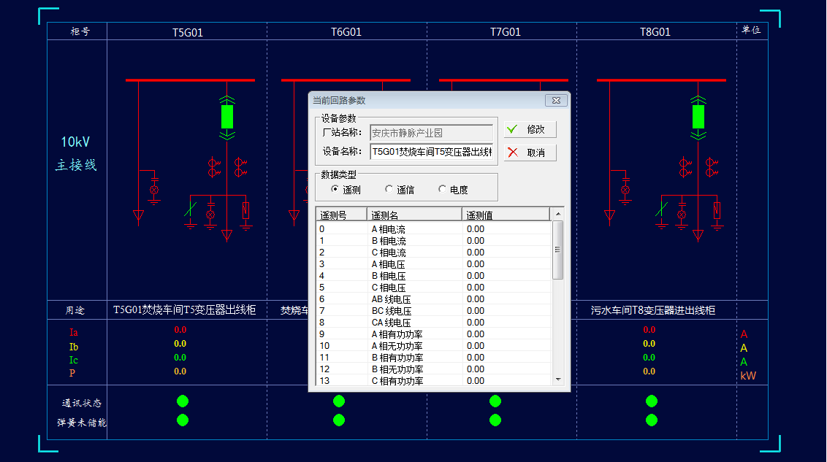Click the 取消 button
This screenshot has height=462, width=827.
coord(530,153)
